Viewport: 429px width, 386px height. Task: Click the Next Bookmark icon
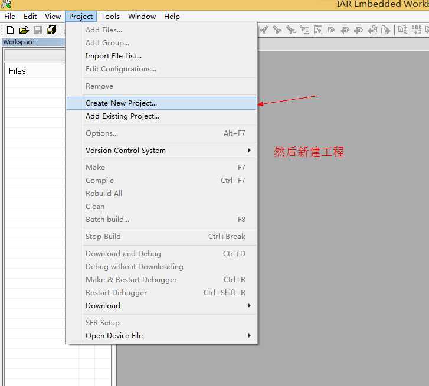[x=358, y=30]
